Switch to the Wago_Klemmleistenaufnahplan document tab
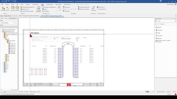 tap(29, 16)
